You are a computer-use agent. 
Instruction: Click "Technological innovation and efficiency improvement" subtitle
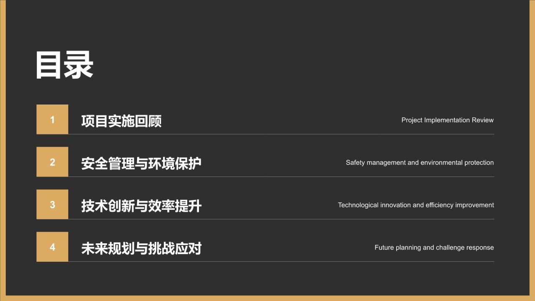tap(416, 205)
